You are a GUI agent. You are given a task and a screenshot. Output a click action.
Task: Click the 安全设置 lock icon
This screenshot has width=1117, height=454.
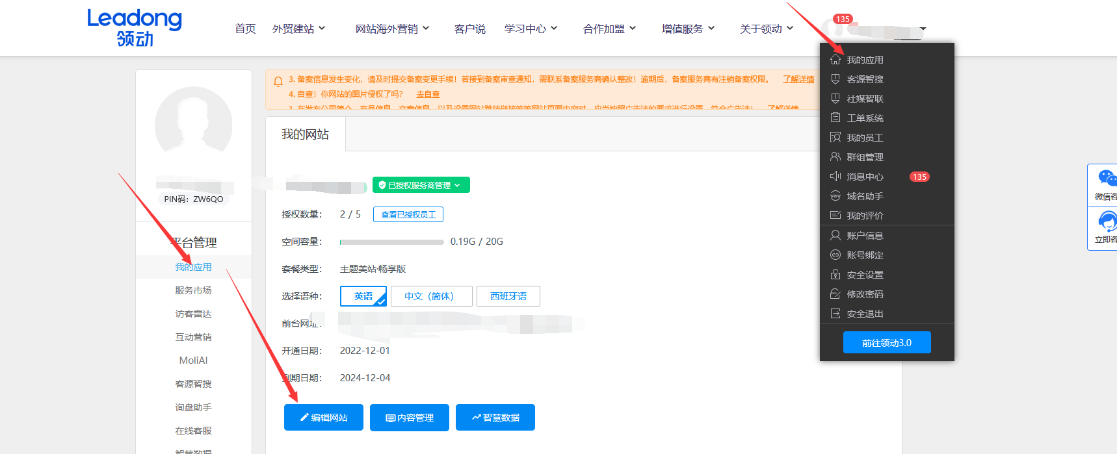point(835,274)
